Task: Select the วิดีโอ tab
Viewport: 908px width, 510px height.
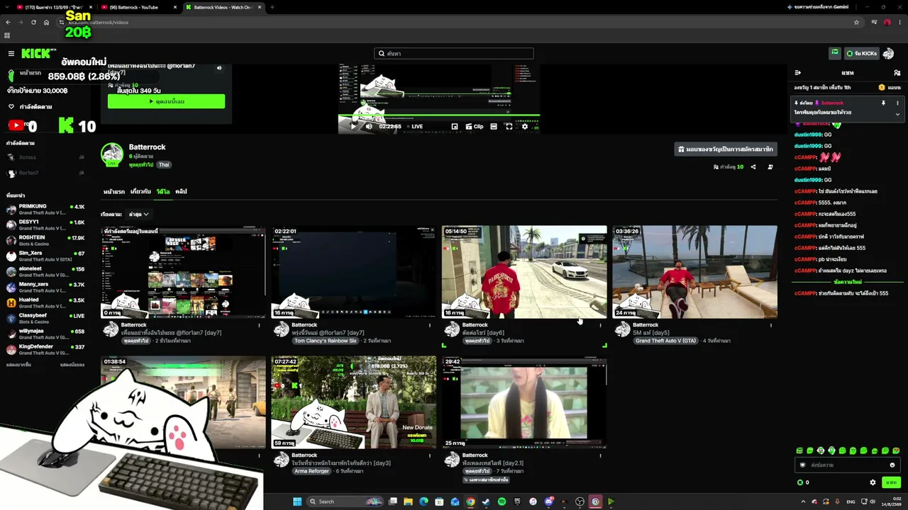Action: click(x=163, y=192)
